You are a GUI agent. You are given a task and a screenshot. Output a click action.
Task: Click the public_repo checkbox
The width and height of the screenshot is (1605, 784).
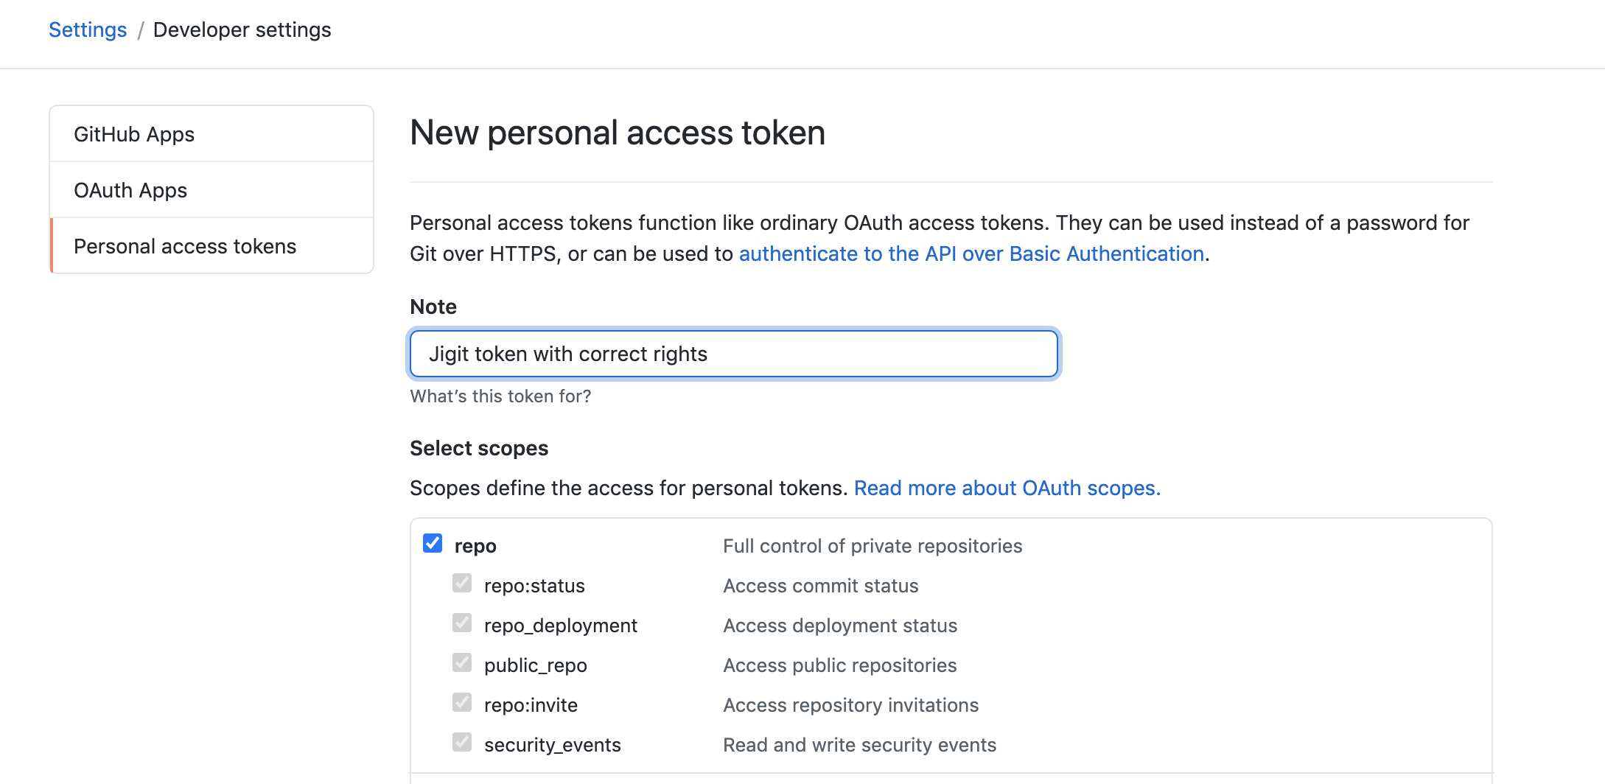[x=462, y=663]
